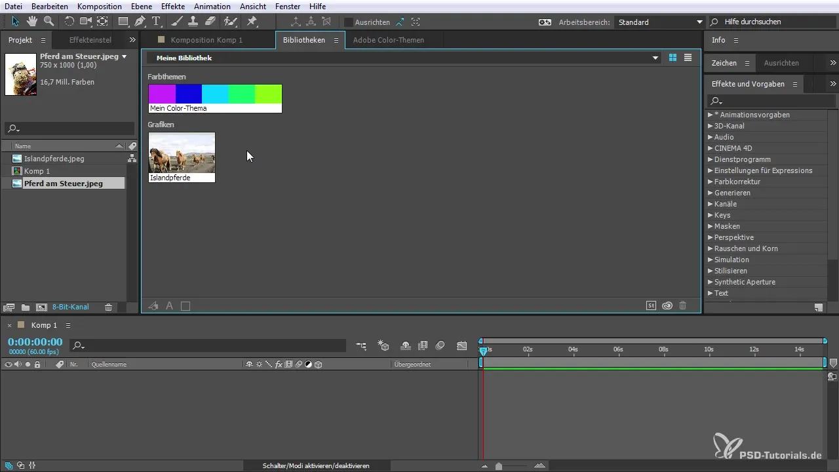Select the Pan Behind anchor point tool
The height and width of the screenshot is (472, 839).
[102, 22]
